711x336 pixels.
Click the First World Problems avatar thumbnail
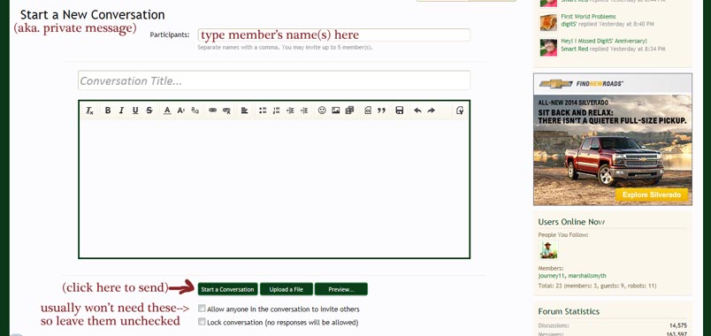pyautogui.click(x=548, y=22)
